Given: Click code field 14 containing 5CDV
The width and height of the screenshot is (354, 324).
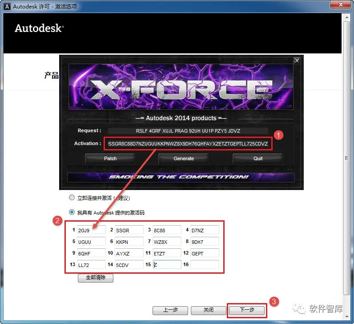Looking at the screenshot, I should click(x=129, y=264).
